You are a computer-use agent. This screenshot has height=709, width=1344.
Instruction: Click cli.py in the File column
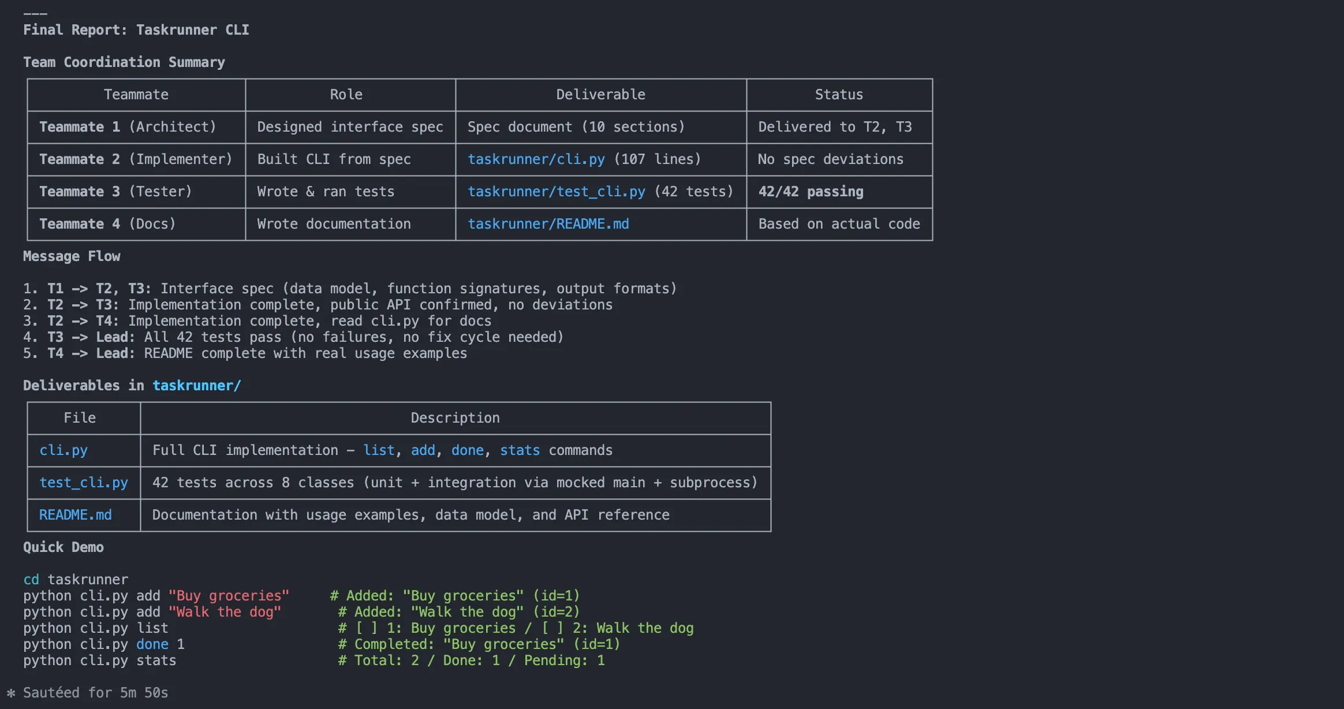(x=64, y=450)
